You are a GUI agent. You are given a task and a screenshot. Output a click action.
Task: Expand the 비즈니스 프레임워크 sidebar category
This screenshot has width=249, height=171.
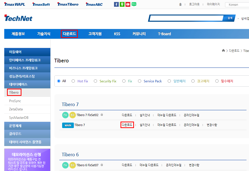tap(27, 68)
